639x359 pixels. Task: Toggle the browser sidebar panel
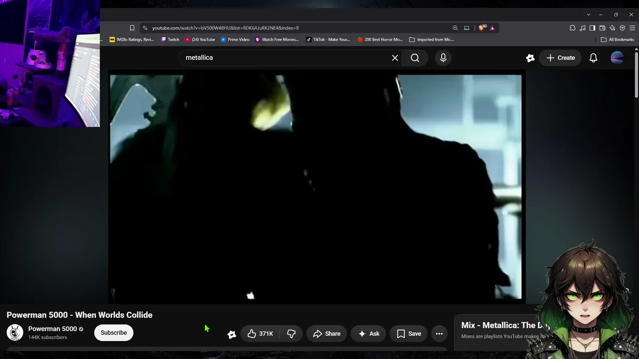[x=593, y=28]
